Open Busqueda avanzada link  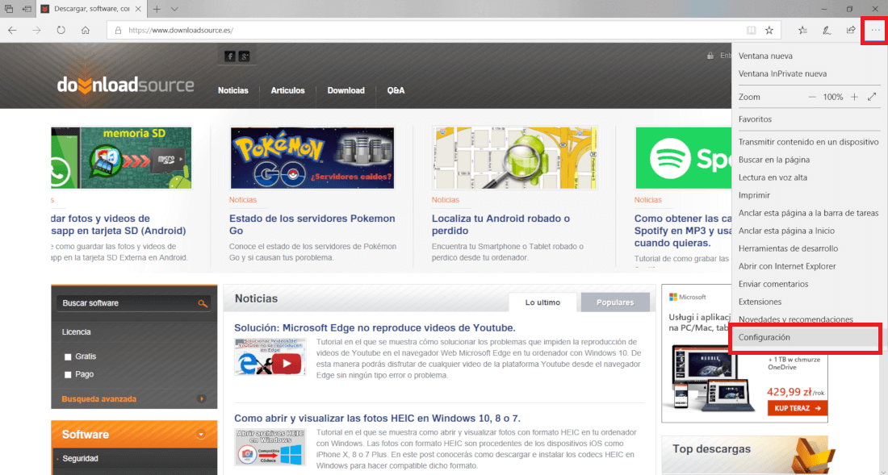tap(99, 399)
